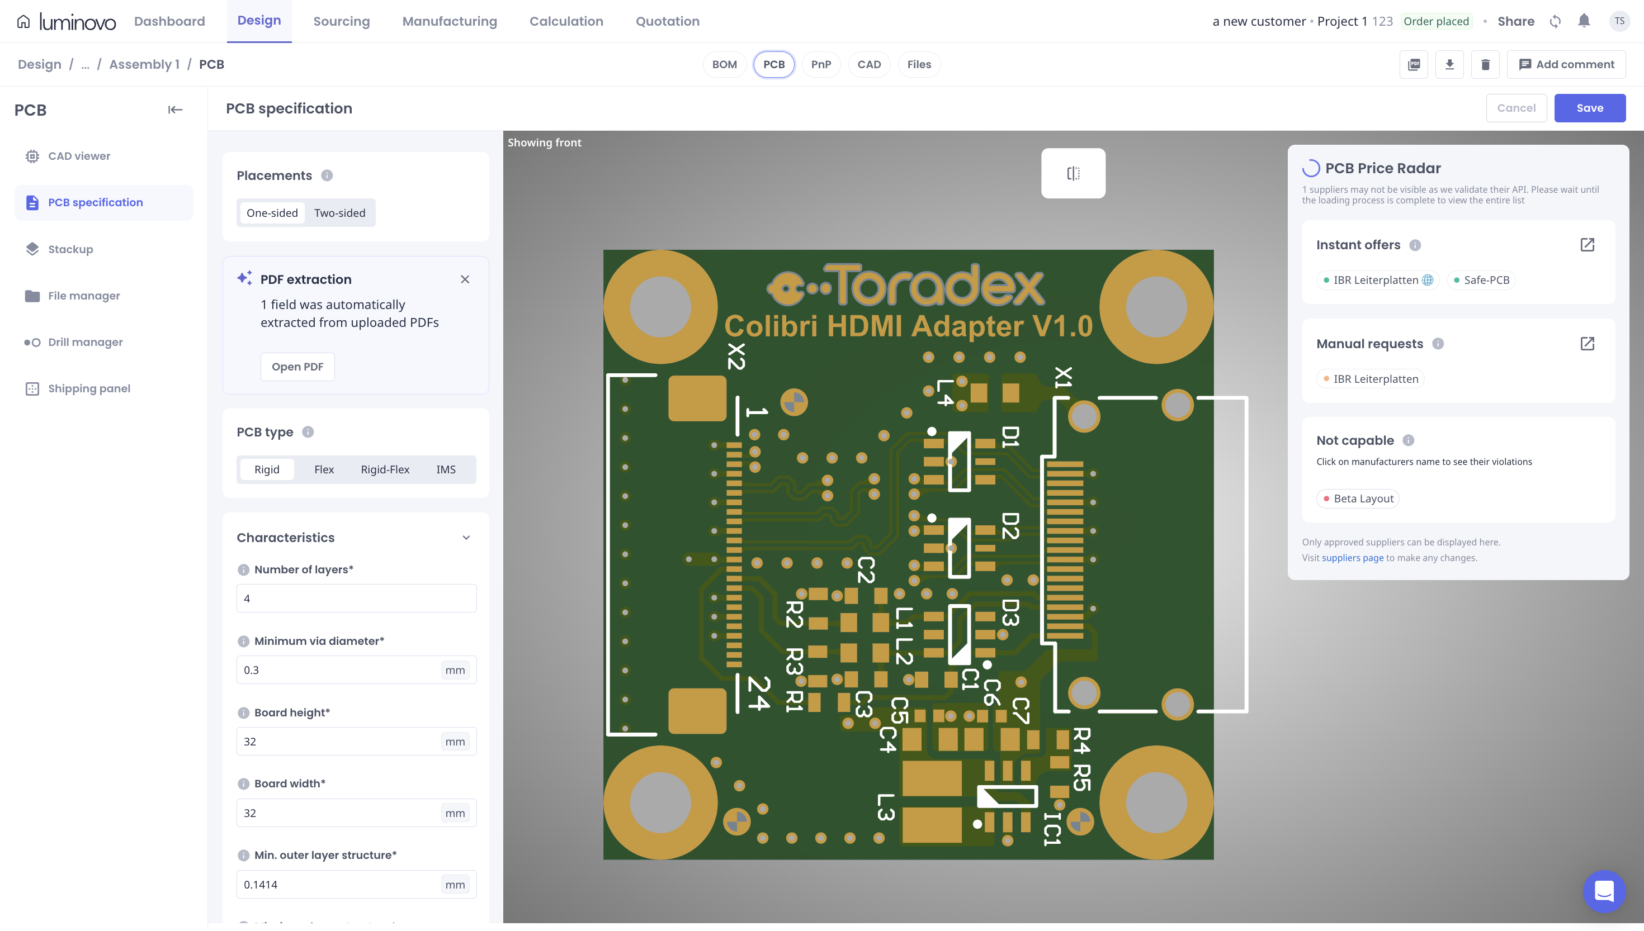Click the Open PDF button
The width and height of the screenshot is (1644, 931).
coord(297,367)
